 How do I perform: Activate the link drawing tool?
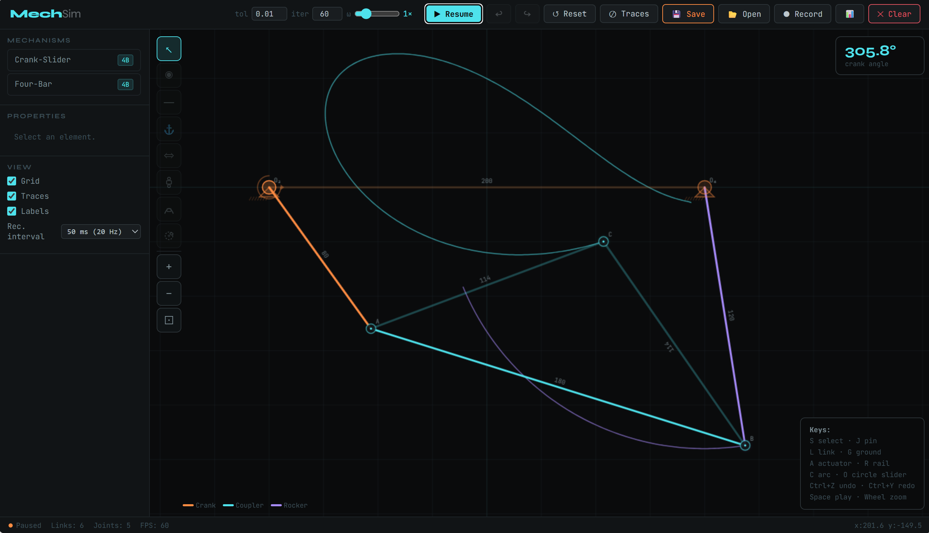tap(169, 102)
